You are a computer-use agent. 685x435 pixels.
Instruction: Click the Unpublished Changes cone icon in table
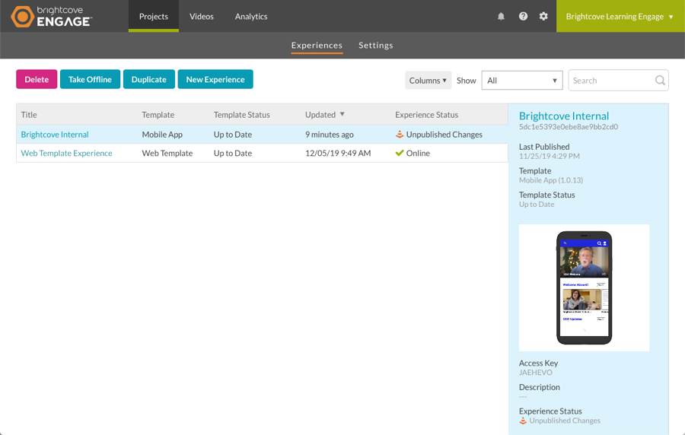point(400,135)
